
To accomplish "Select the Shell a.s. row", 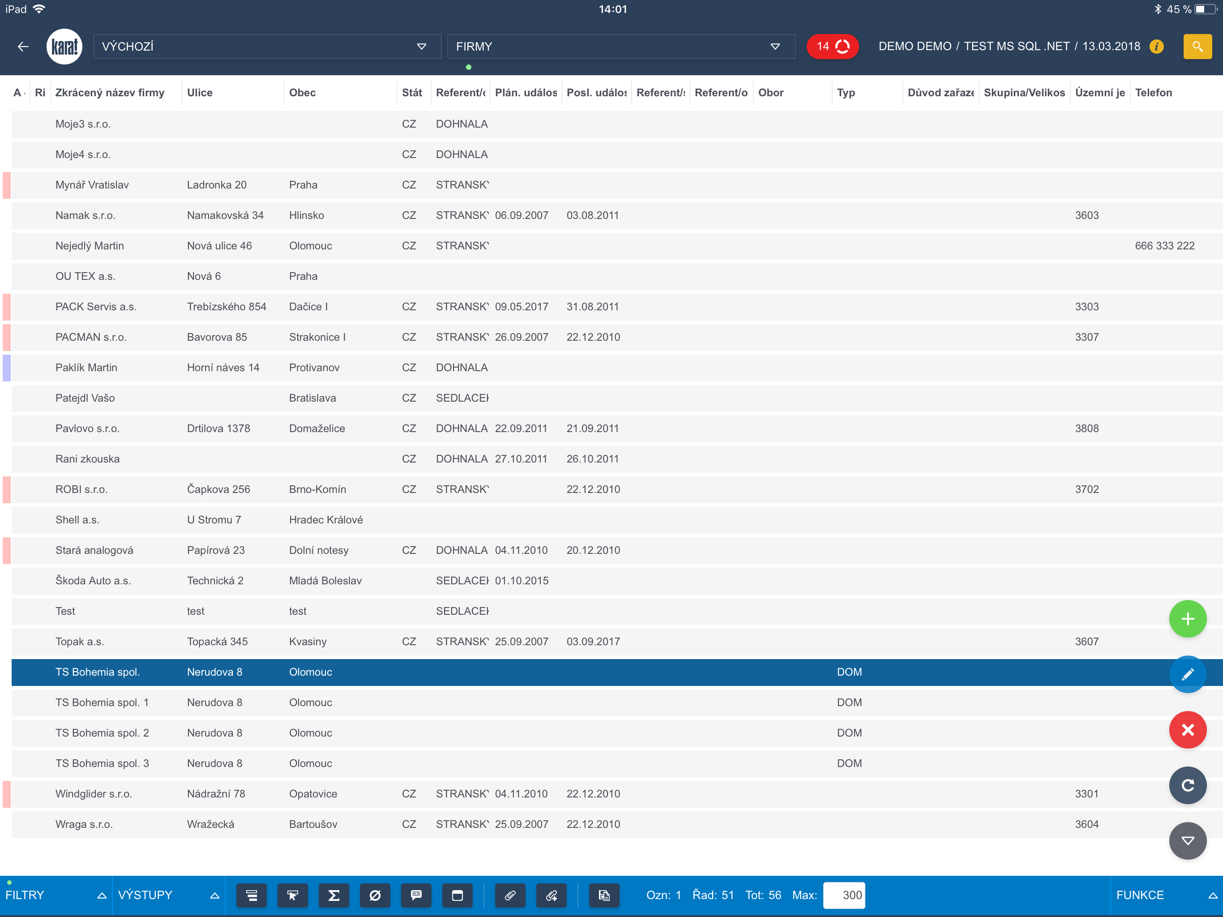I will [x=617, y=519].
